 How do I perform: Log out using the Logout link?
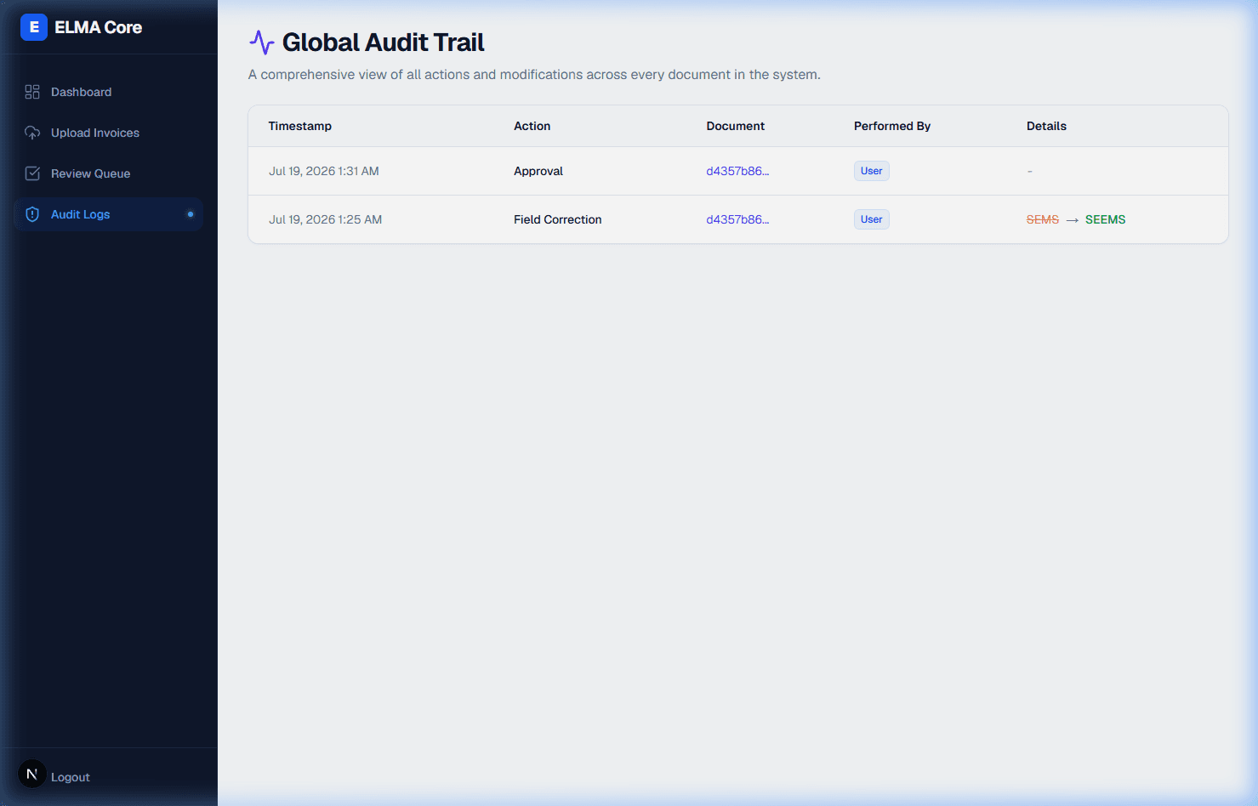pos(71,777)
